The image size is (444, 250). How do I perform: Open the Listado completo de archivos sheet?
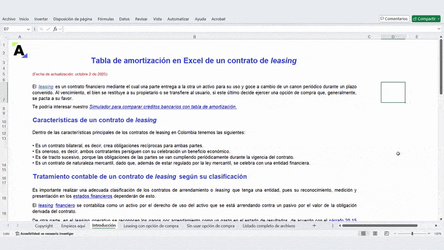click(269, 226)
